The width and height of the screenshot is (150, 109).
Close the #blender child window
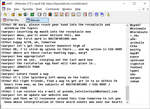tap(148, 9)
